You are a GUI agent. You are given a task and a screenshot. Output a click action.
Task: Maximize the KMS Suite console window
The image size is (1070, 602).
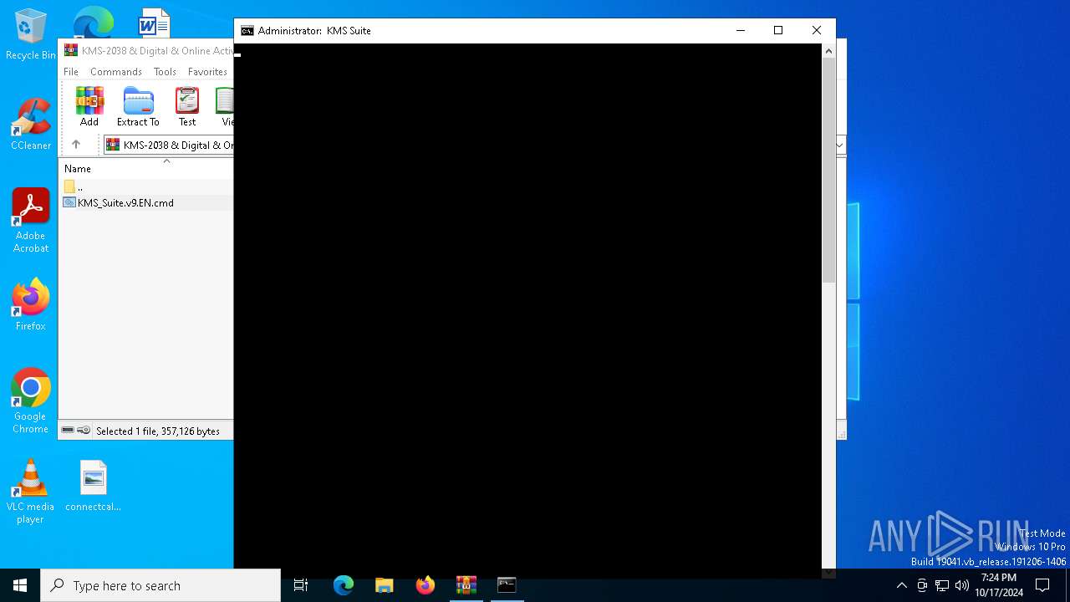[778, 31]
